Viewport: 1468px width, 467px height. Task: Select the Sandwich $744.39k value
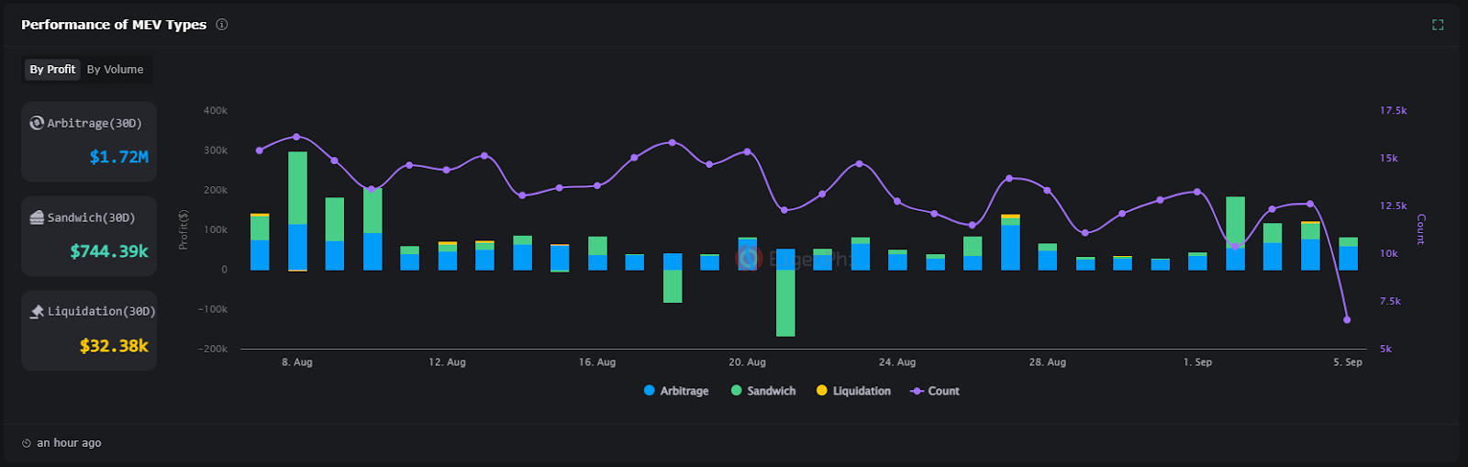[x=108, y=251]
